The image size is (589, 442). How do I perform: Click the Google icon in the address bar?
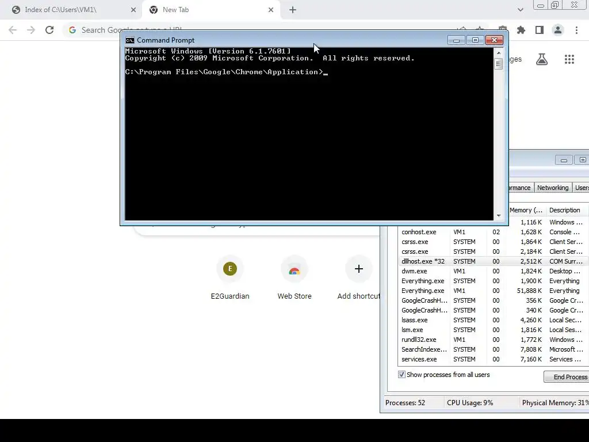72,30
